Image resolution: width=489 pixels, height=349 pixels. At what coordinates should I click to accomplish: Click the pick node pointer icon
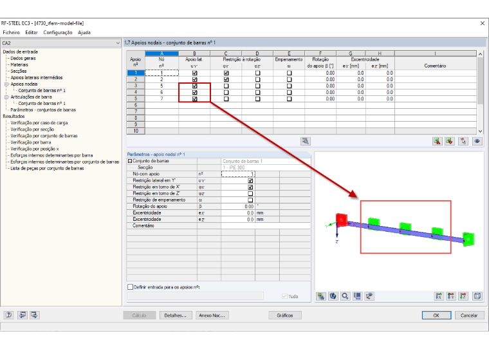point(463,141)
